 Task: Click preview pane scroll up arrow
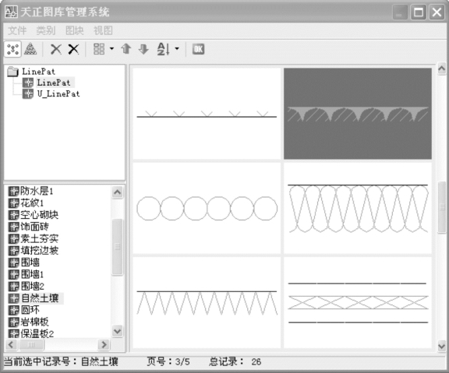442,69
